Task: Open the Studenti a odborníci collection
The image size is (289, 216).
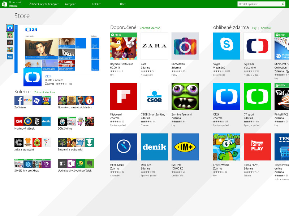Action: 76,144
